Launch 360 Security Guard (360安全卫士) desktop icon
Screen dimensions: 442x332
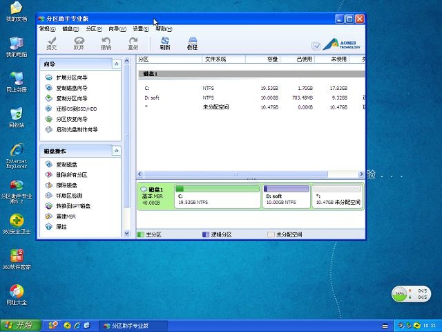click(17, 224)
